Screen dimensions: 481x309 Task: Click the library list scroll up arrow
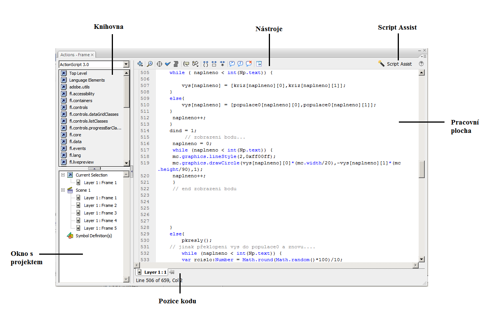[x=127, y=73]
